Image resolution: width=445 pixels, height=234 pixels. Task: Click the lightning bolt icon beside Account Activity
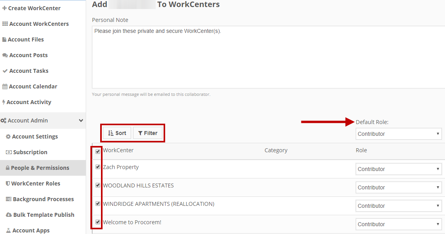tap(4, 102)
